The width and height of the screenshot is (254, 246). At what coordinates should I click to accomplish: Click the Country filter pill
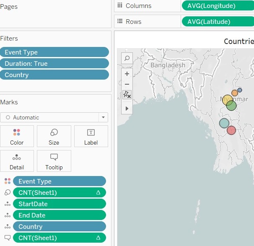pos(54,75)
